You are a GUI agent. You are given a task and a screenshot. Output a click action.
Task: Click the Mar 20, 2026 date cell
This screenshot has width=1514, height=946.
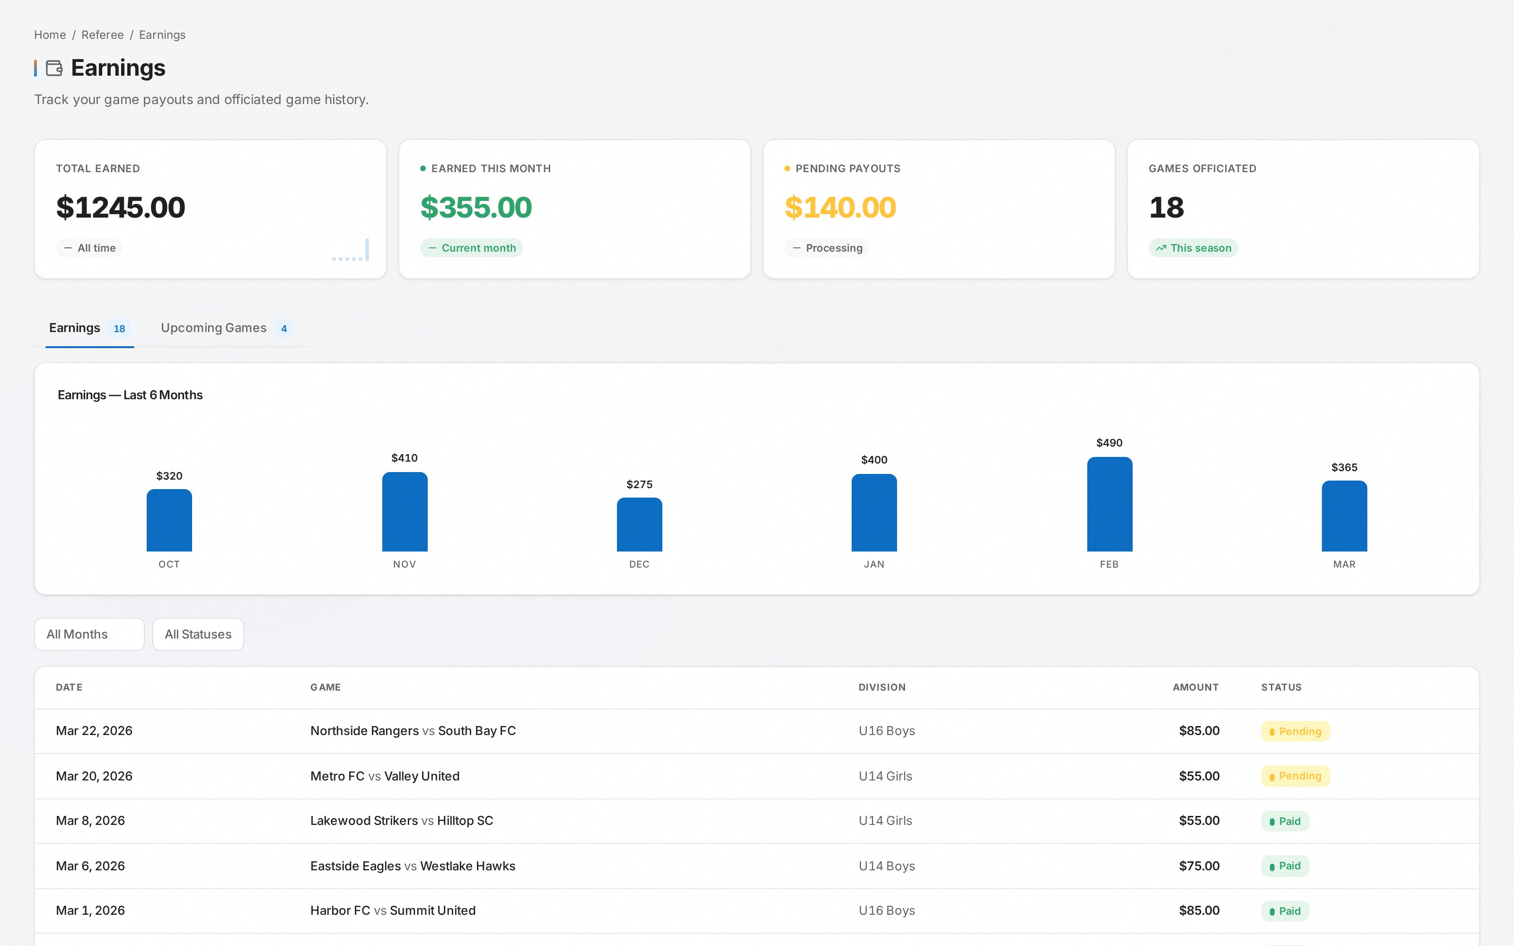(x=94, y=777)
